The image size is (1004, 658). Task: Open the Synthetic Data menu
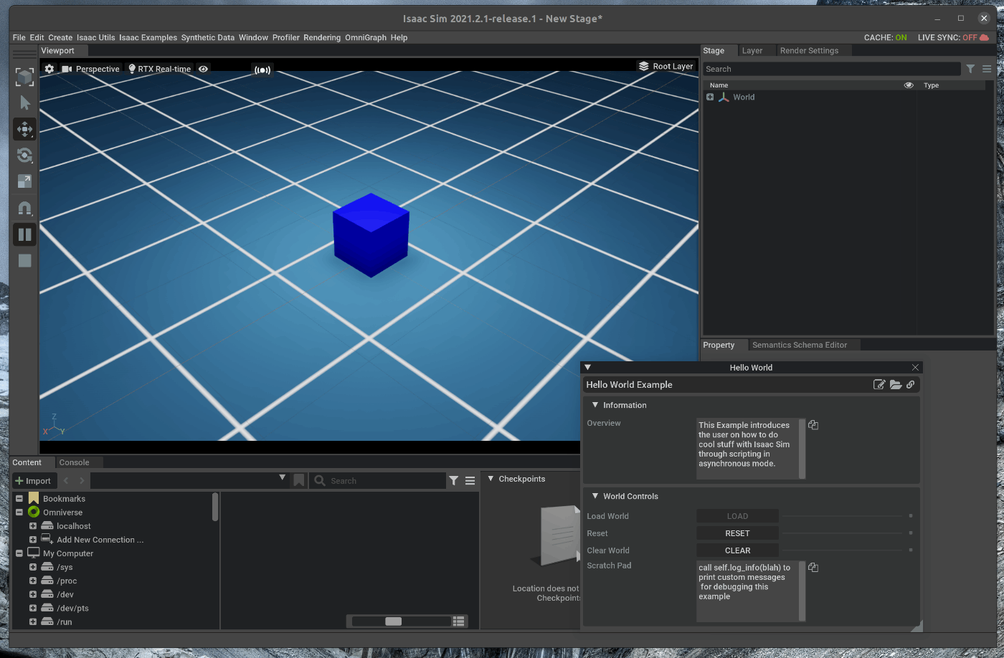pos(208,37)
